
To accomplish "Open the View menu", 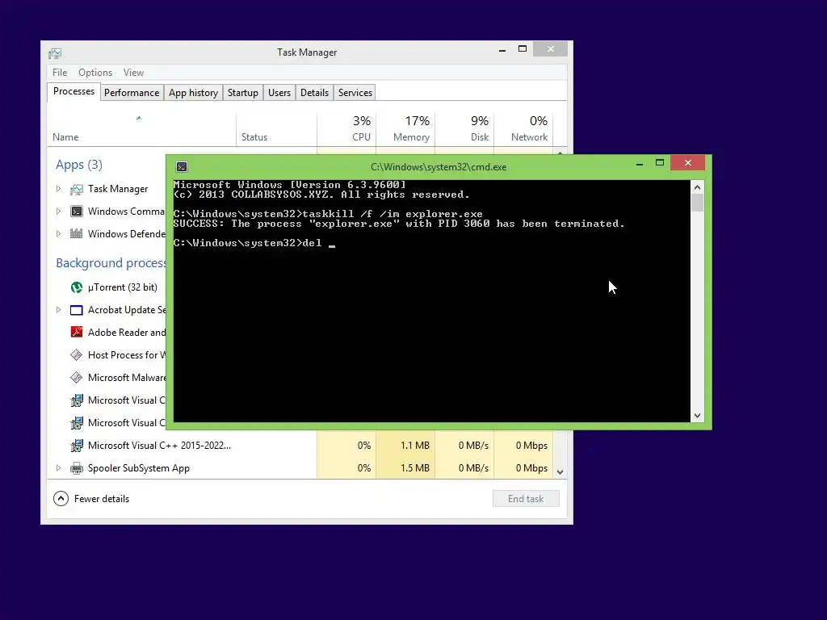I will tap(133, 73).
